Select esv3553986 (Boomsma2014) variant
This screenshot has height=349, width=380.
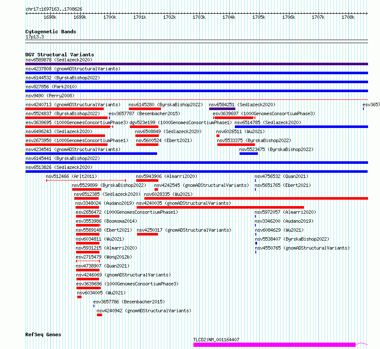click(x=106, y=221)
